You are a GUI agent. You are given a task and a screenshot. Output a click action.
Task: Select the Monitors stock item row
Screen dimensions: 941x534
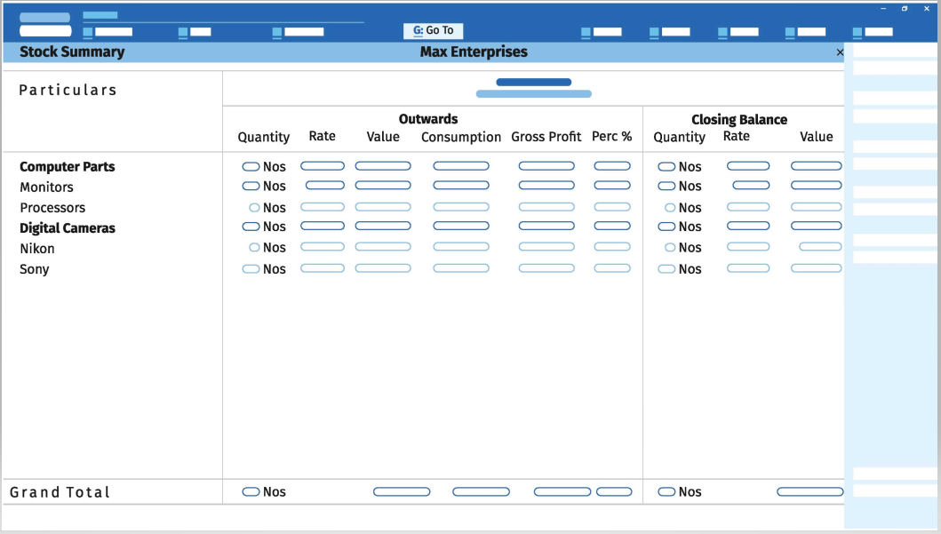(47, 187)
